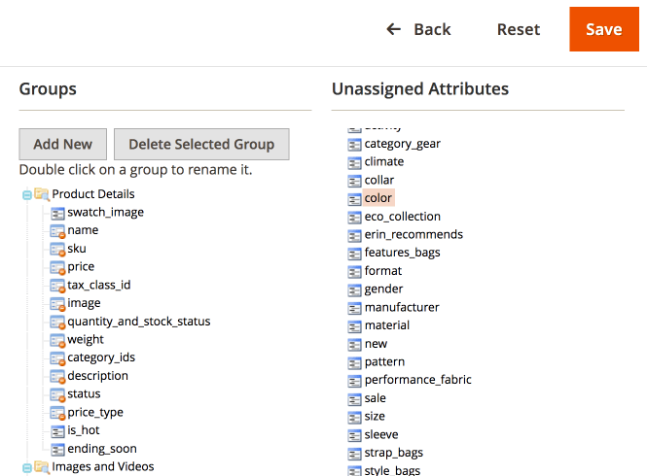Click the tax_class_id attribute icon
This screenshot has width=647, height=476.
57,286
